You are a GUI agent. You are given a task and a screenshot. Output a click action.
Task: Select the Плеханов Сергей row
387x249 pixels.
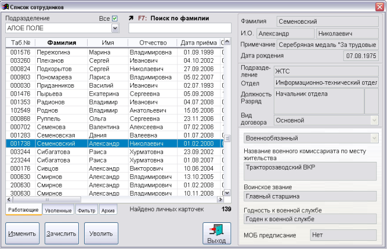coord(115,60)
